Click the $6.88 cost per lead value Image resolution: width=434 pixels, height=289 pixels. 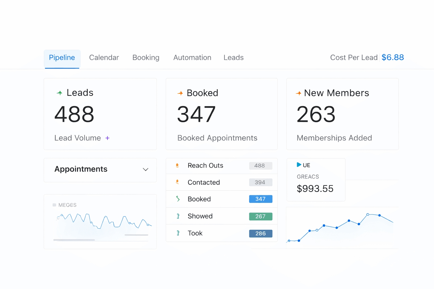pyautogui.click(x=392, y=57)
